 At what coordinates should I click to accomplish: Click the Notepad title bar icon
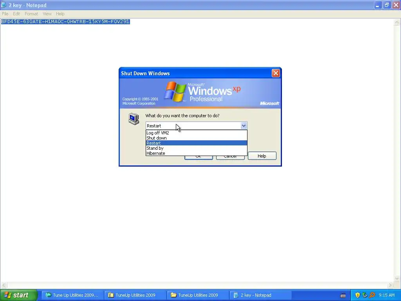(4, 5)
